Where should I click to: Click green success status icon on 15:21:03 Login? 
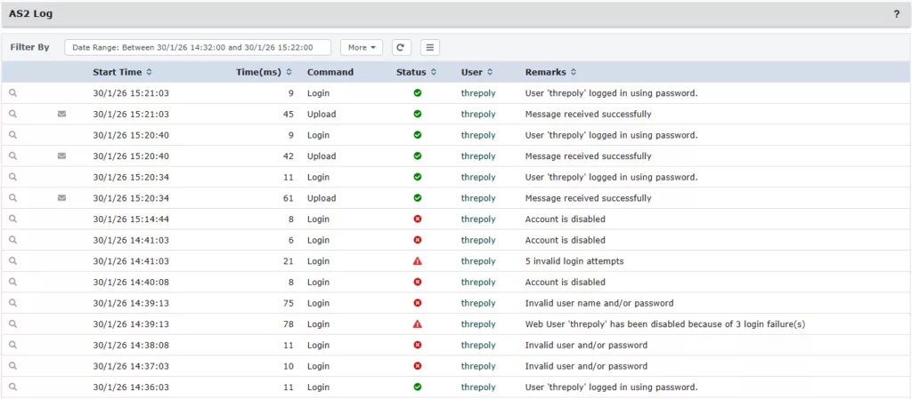(x=417, y=92)
